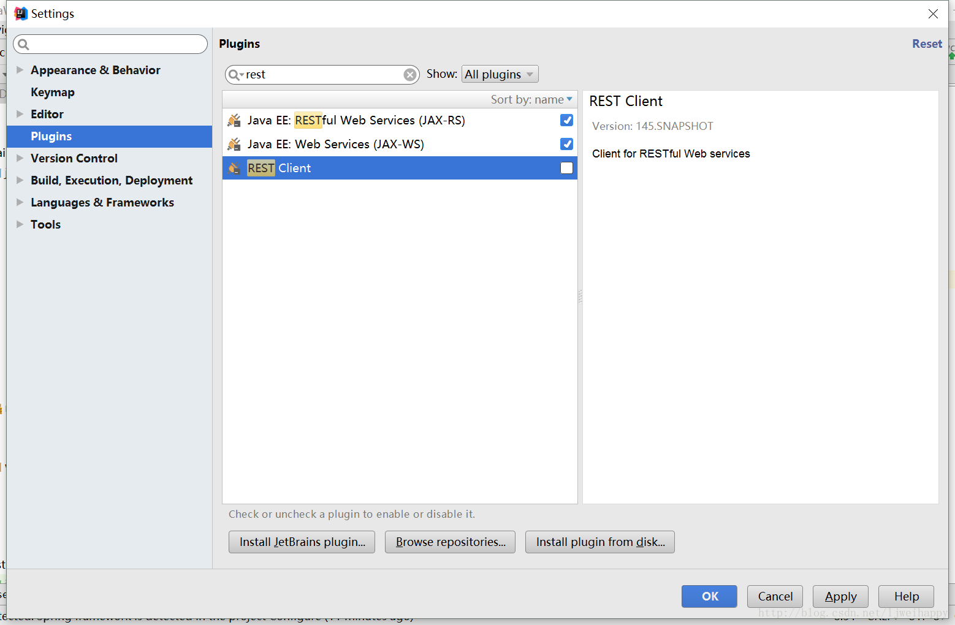Click the Apply button

pyautogui.click(x=840, y=596)
